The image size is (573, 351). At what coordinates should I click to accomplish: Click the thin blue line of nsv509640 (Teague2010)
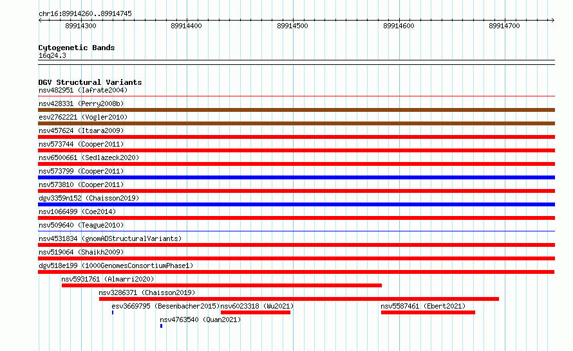pos(296,231)
